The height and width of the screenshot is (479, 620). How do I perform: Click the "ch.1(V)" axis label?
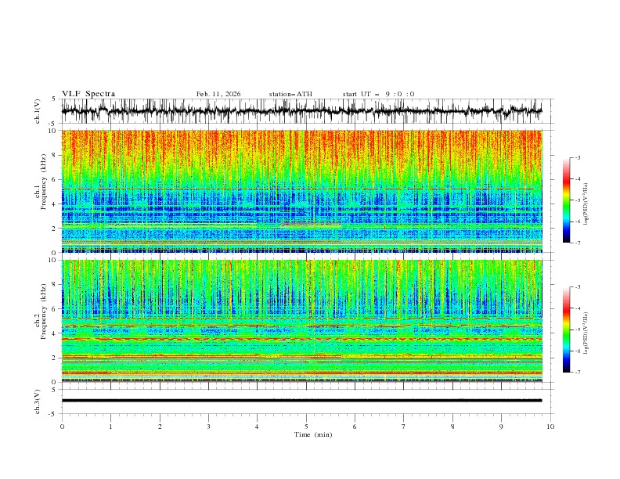coord(38,111)
